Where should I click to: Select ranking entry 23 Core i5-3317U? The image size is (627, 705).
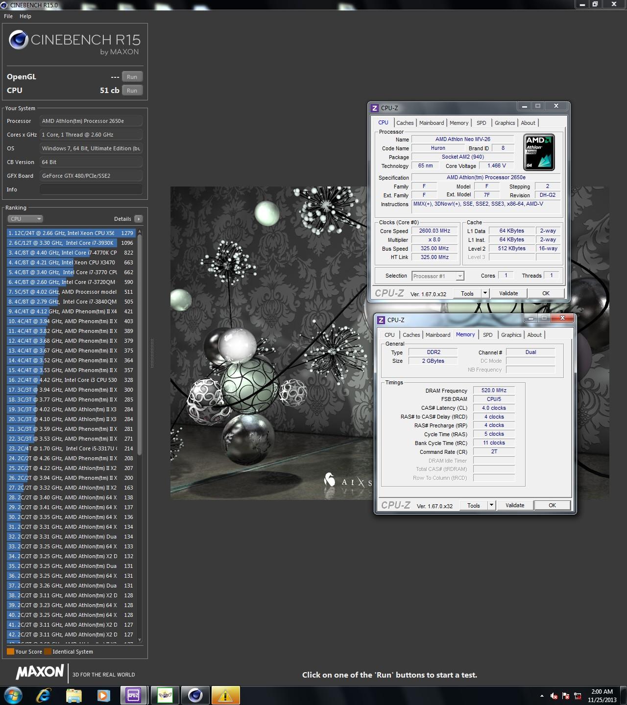pyautogui.click(x=71, y=448)
